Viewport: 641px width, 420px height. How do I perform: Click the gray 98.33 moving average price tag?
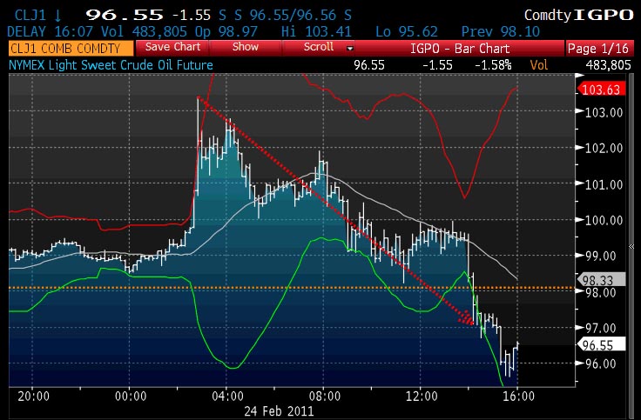pos(603,280)
